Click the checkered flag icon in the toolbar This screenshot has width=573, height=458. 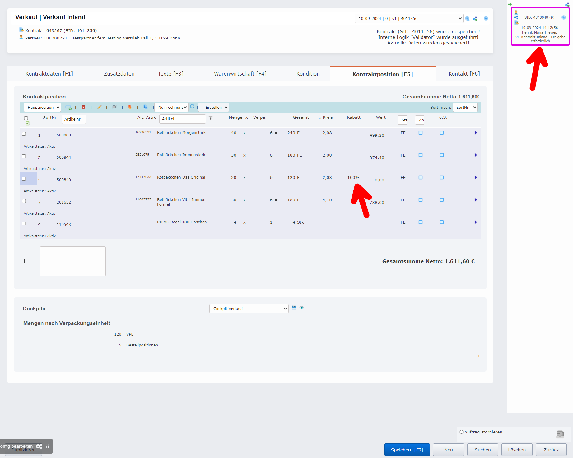pos(114,107)
